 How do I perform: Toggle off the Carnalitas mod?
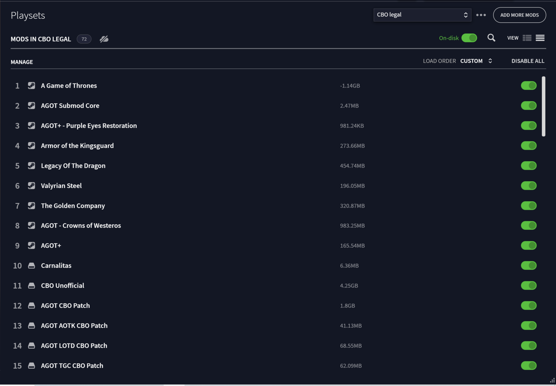click(x=529, y=266)
